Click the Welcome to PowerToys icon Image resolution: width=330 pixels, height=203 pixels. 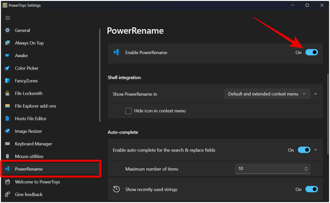(x=8, y=182)
